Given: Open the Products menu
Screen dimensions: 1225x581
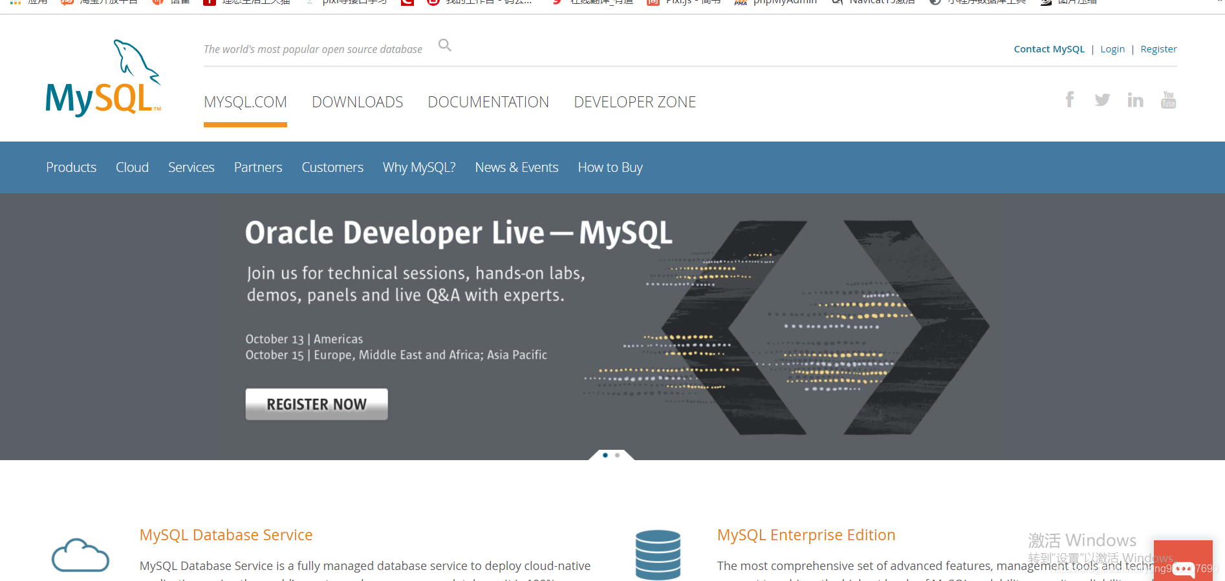Looking at the screenshot, I should (71, 167).
